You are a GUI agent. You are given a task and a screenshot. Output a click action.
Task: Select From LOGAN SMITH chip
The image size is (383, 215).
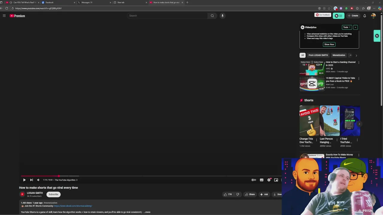pyautogui.click(x=318, y=55)
